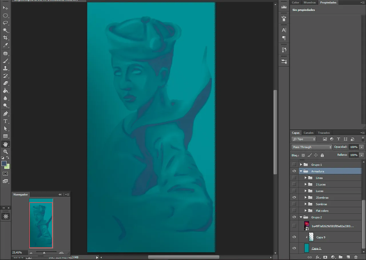Select the Lasso tool
This screenshot has height=260, width=366.
[5, 23]
